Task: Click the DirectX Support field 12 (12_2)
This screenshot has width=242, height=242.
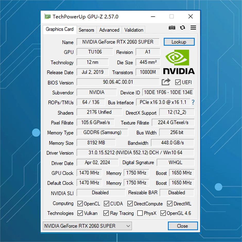Action: click(177, 112)
